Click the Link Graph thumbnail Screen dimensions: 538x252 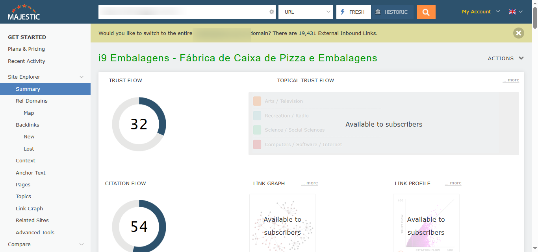coord(282,223)
